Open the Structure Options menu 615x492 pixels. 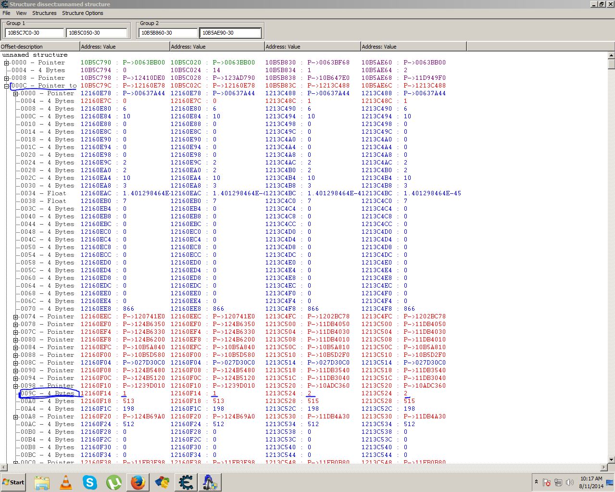point(82,13)
